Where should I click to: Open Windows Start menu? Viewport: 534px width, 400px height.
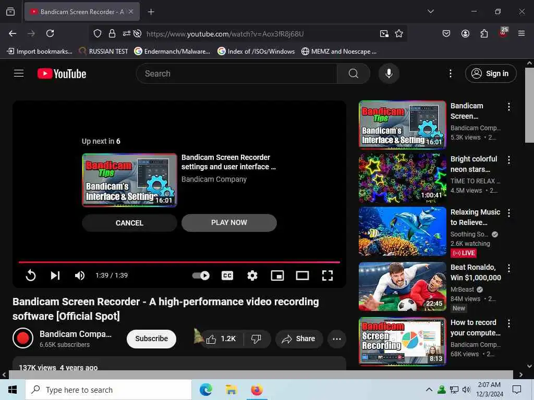coord(13,390)
